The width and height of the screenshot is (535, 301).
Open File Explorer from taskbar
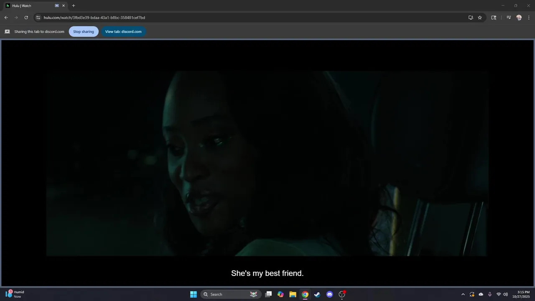pos(293,294)
